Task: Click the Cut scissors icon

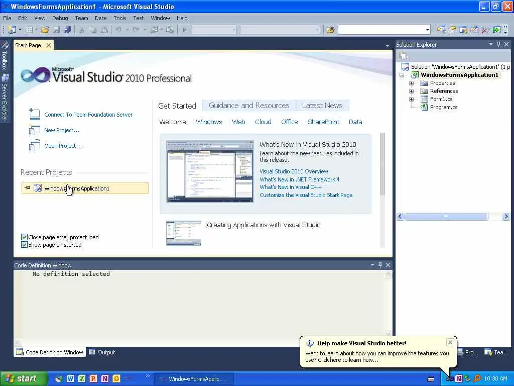Action: [x=82, y=30]
